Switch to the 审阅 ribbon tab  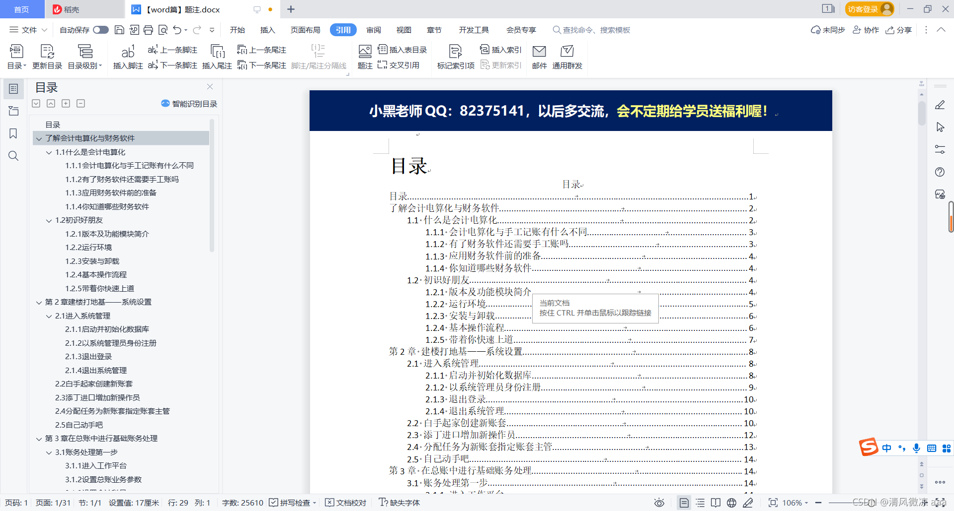point(374,30)
